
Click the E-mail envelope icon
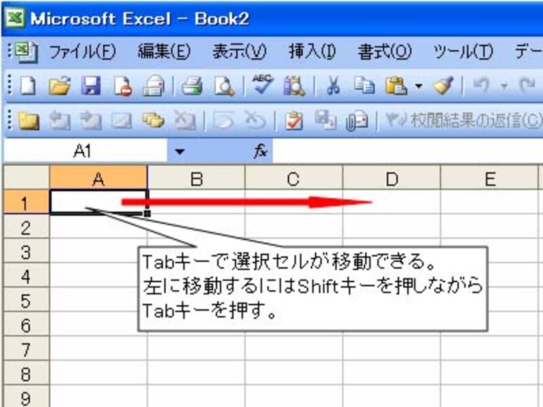(154, 85)
